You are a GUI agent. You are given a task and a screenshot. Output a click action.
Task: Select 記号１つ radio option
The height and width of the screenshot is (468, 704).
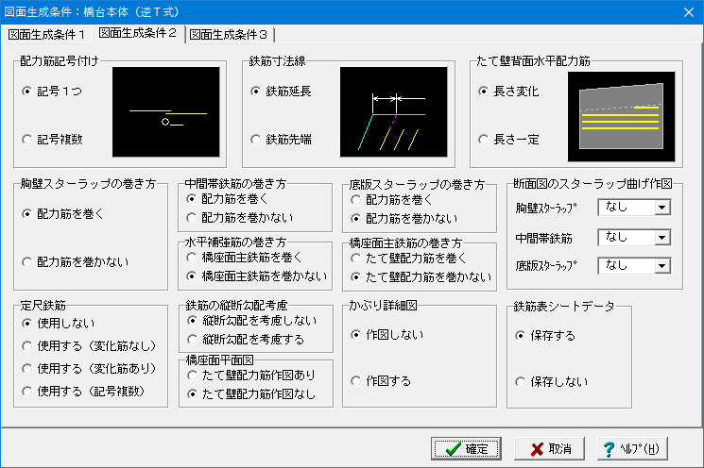coord(52,92)
